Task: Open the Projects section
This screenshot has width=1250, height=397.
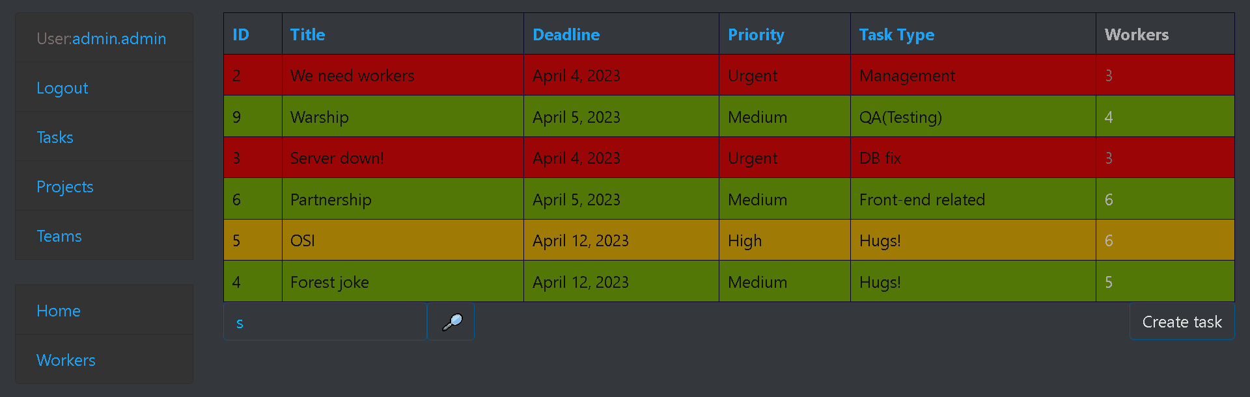Action: click(64, 186)
